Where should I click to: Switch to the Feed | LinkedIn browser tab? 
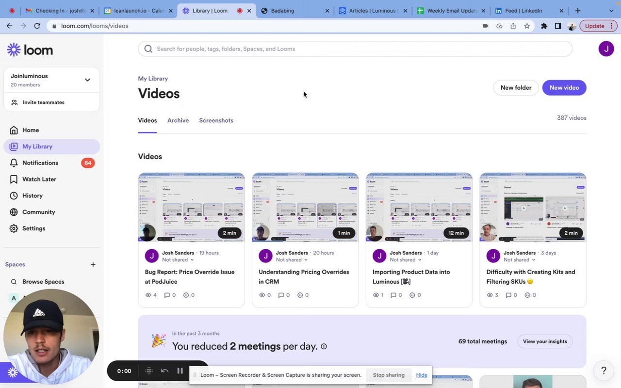coord(529,11)
